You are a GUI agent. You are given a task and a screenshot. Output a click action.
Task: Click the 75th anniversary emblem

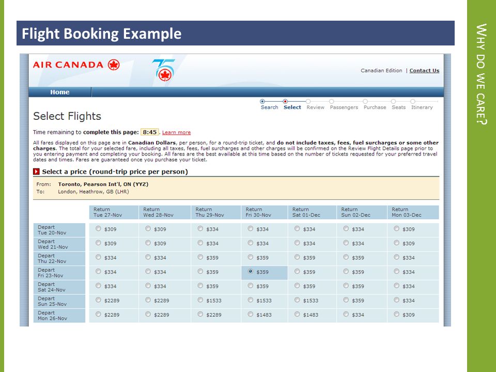(164, 70)
